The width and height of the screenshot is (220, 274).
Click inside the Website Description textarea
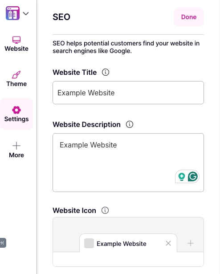pos(128,163)
